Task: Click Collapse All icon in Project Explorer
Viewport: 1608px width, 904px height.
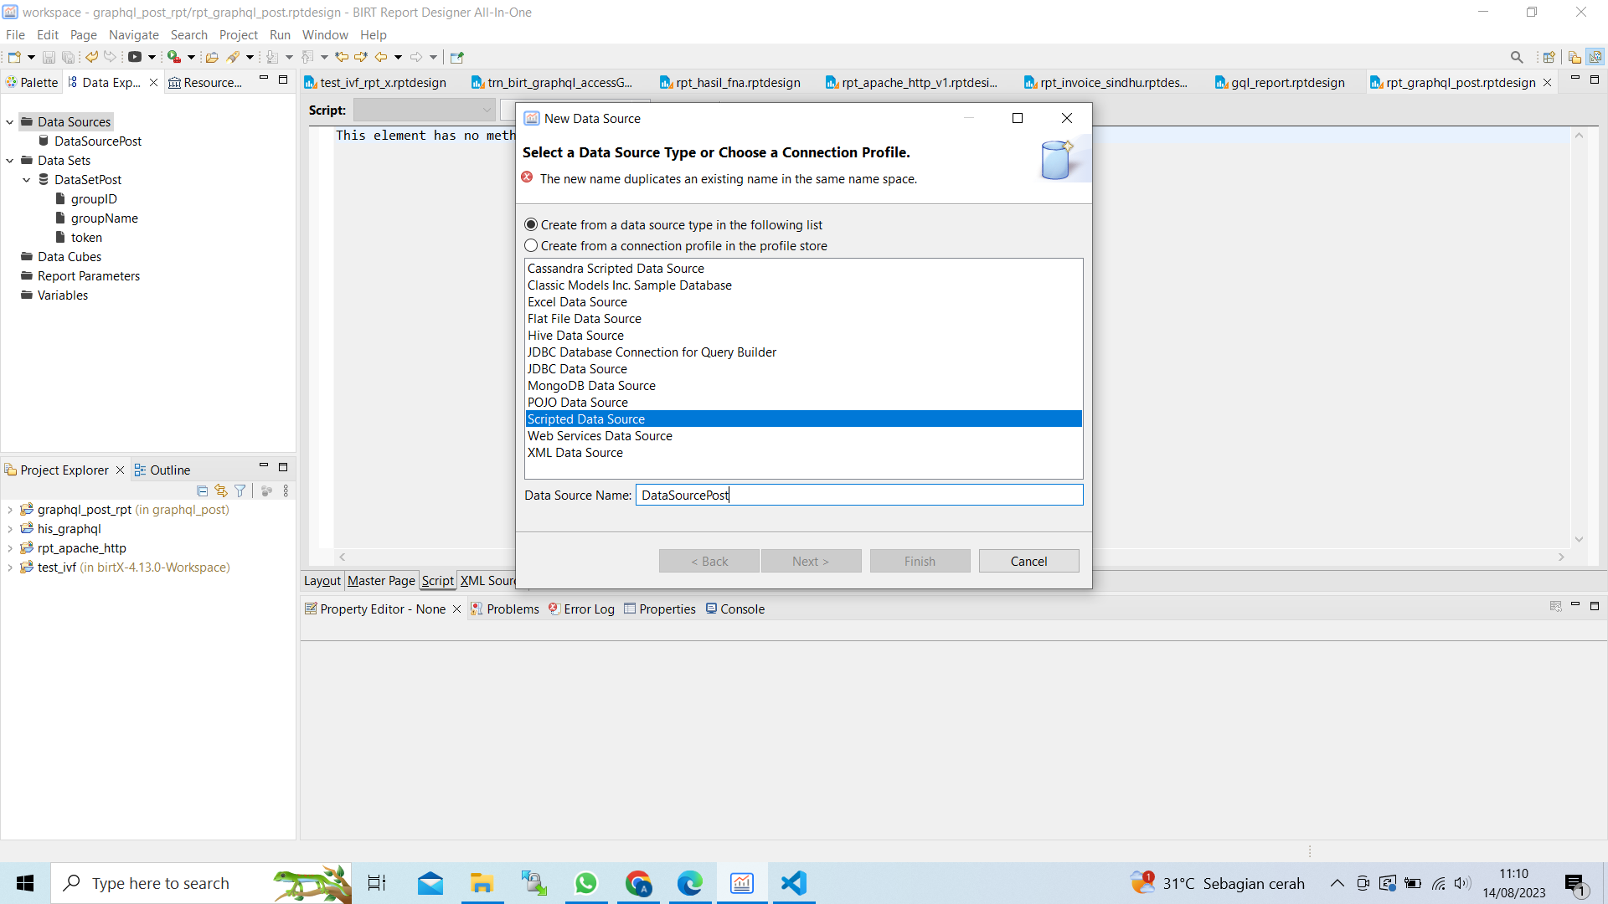Action: pos(202,491)
